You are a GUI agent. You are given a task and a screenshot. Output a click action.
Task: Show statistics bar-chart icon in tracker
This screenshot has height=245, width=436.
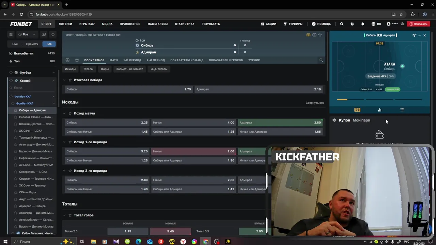click(379, 110)
